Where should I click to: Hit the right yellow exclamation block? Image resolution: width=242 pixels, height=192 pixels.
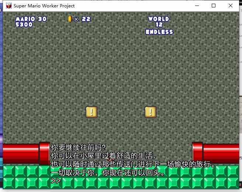click(x=151, y=112)
